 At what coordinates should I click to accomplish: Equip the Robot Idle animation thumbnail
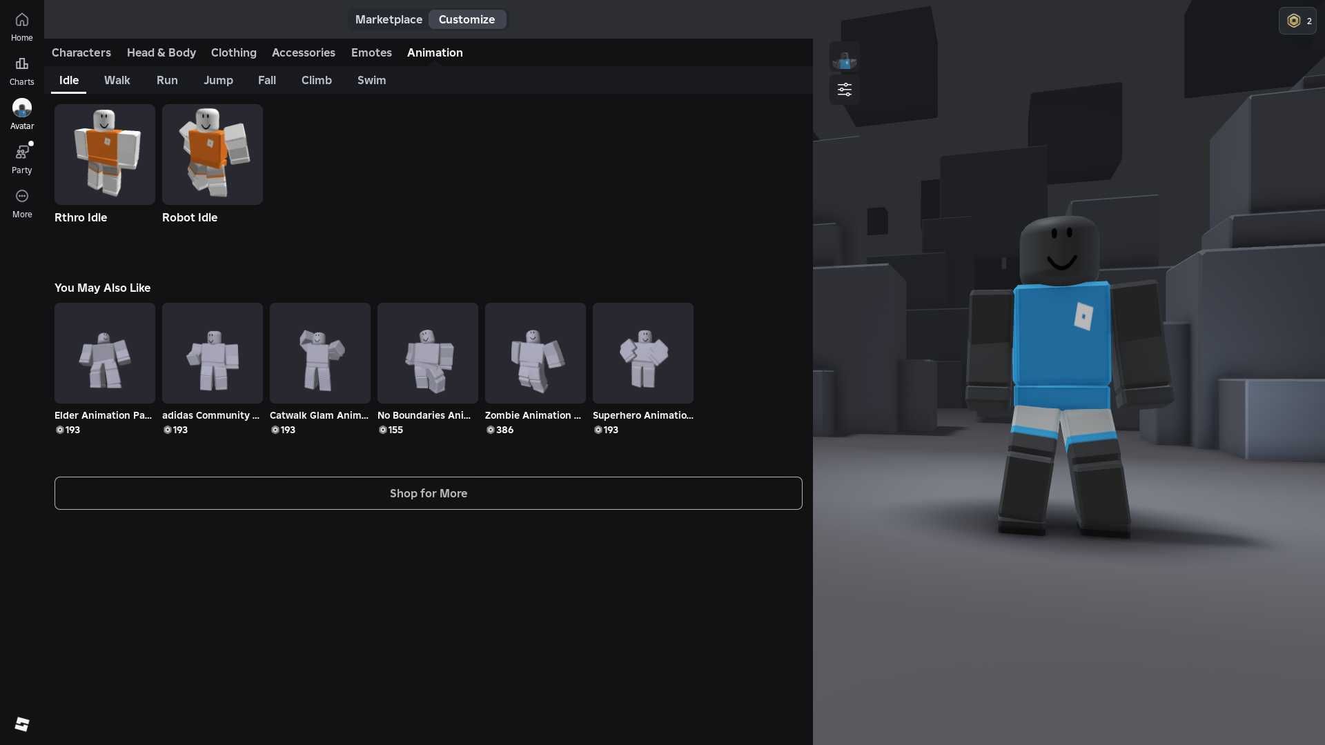click(213, 155)
